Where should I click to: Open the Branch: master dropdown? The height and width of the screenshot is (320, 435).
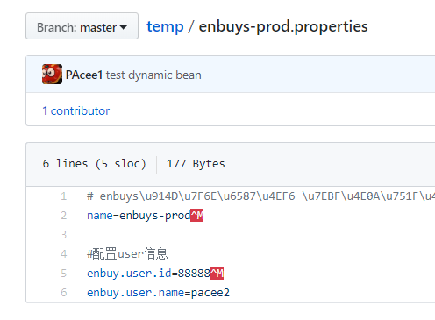(82, 25)
